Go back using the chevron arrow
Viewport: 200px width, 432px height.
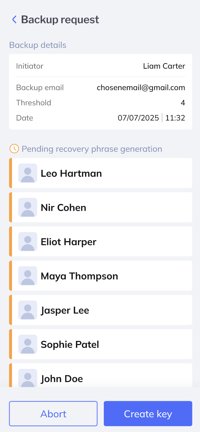[x=14, y=19]
